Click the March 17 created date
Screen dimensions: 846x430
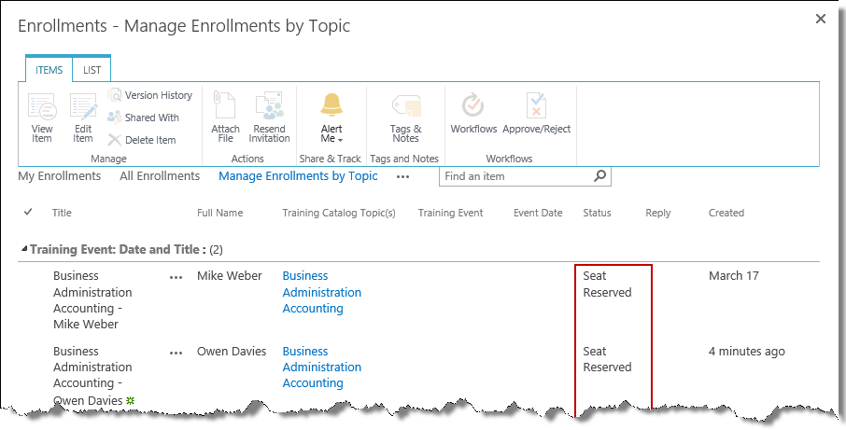click(x=734, y=276)
